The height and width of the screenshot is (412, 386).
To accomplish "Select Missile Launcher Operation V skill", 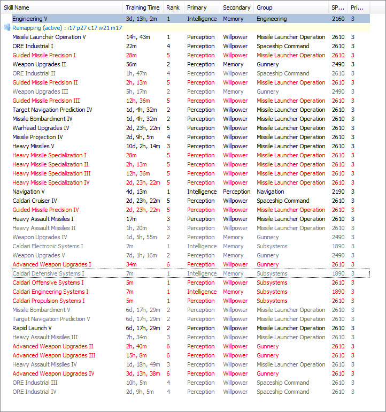I will [x=191, y=37].
